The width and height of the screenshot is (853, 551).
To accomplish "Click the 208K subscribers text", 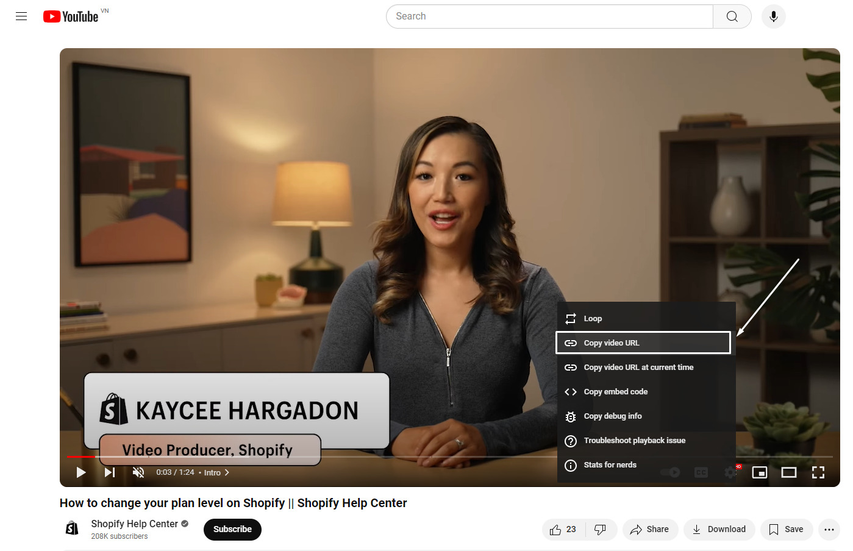I will 120,536.
